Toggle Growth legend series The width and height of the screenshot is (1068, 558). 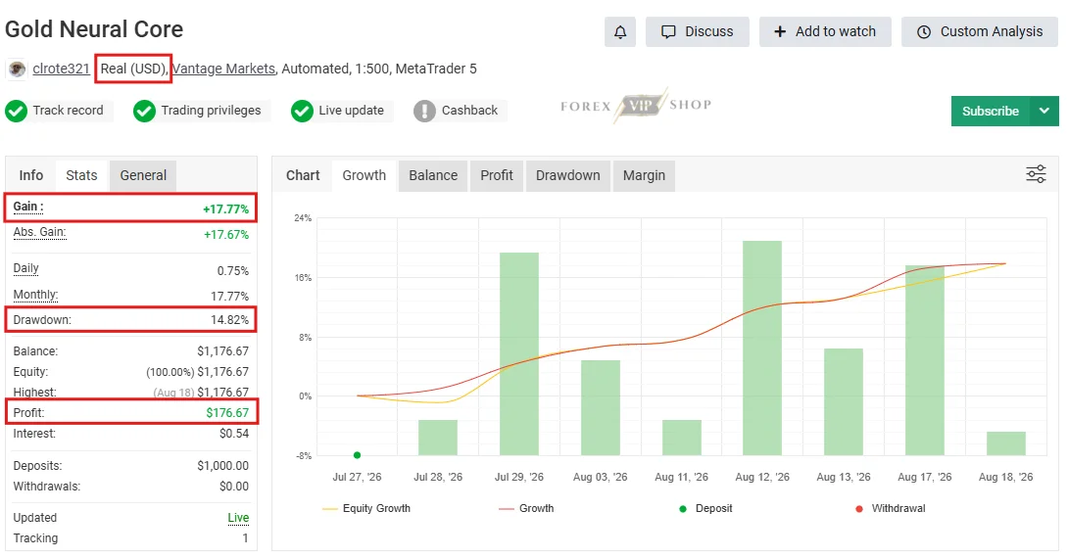point(526,508)
